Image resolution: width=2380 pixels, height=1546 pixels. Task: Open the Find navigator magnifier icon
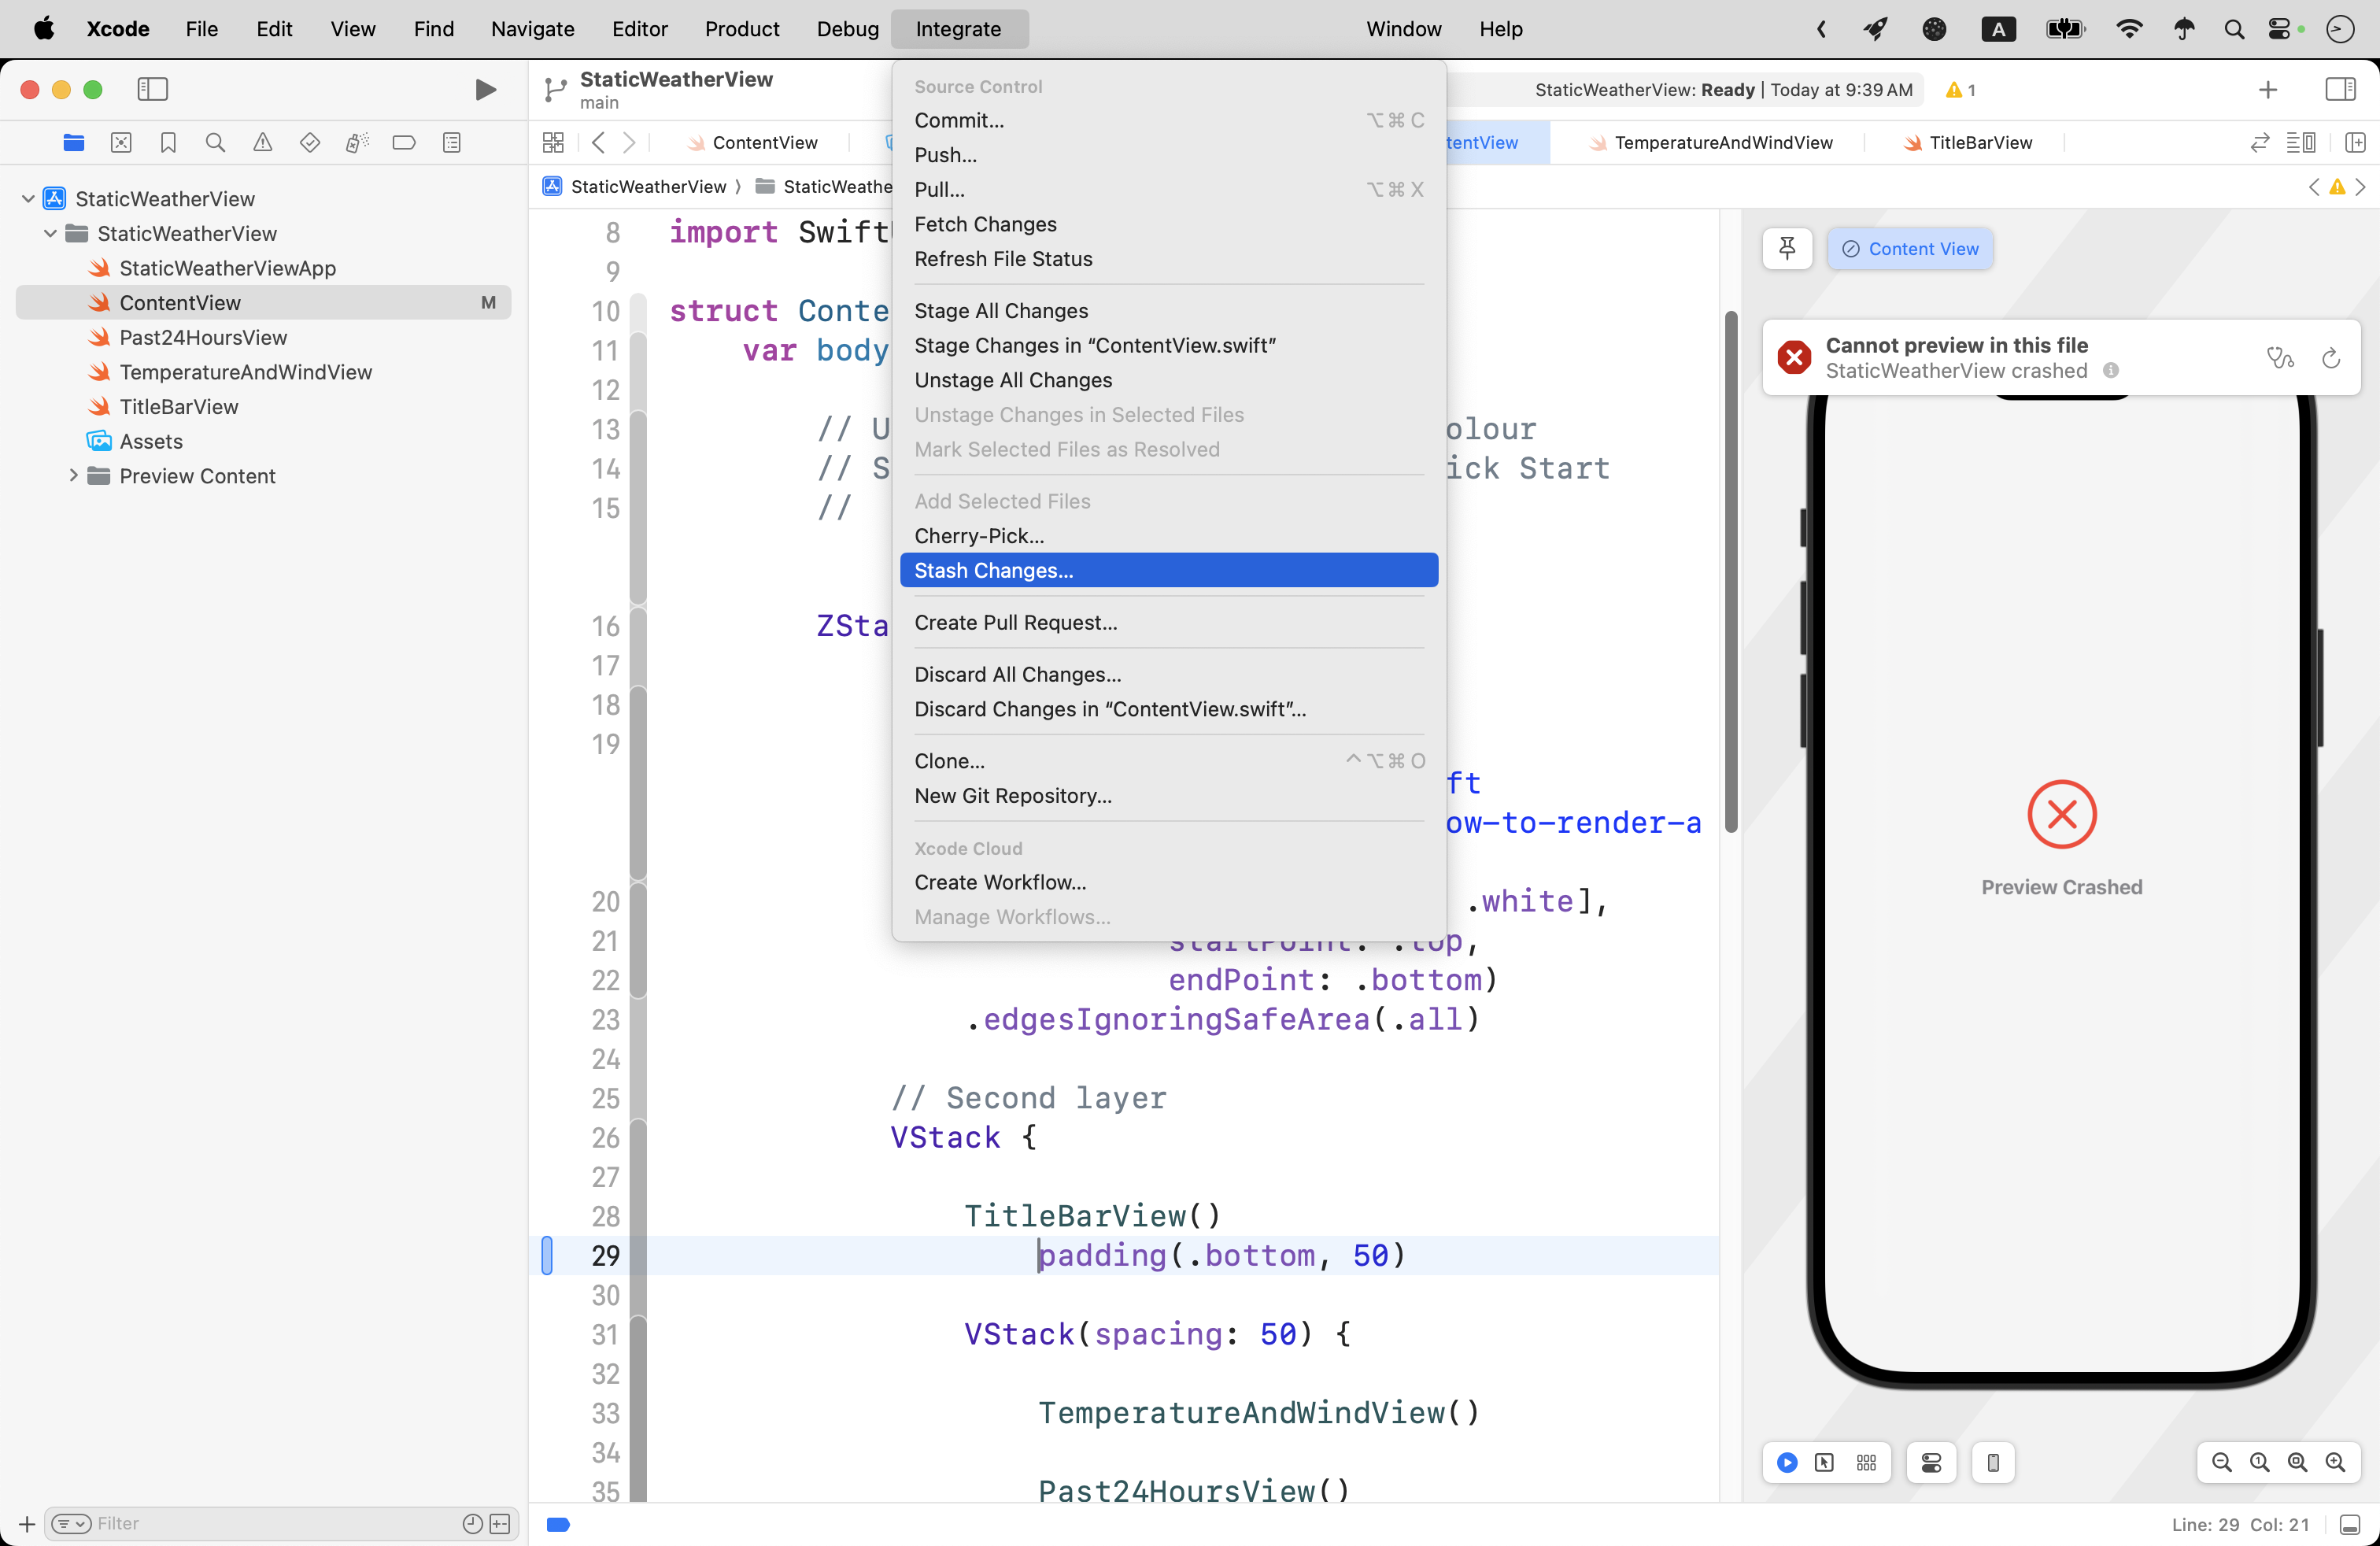pyautogui.click(x=215, y=143)
